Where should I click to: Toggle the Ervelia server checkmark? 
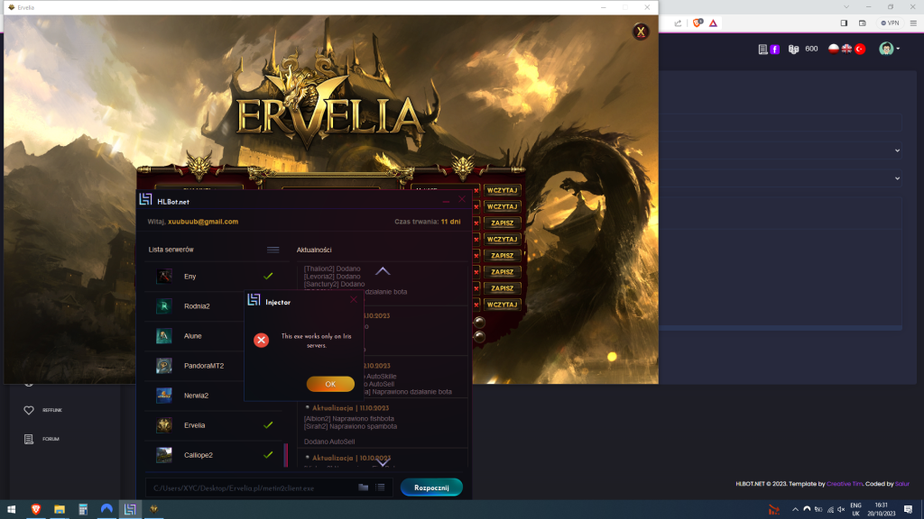click(x=268, y=424)
